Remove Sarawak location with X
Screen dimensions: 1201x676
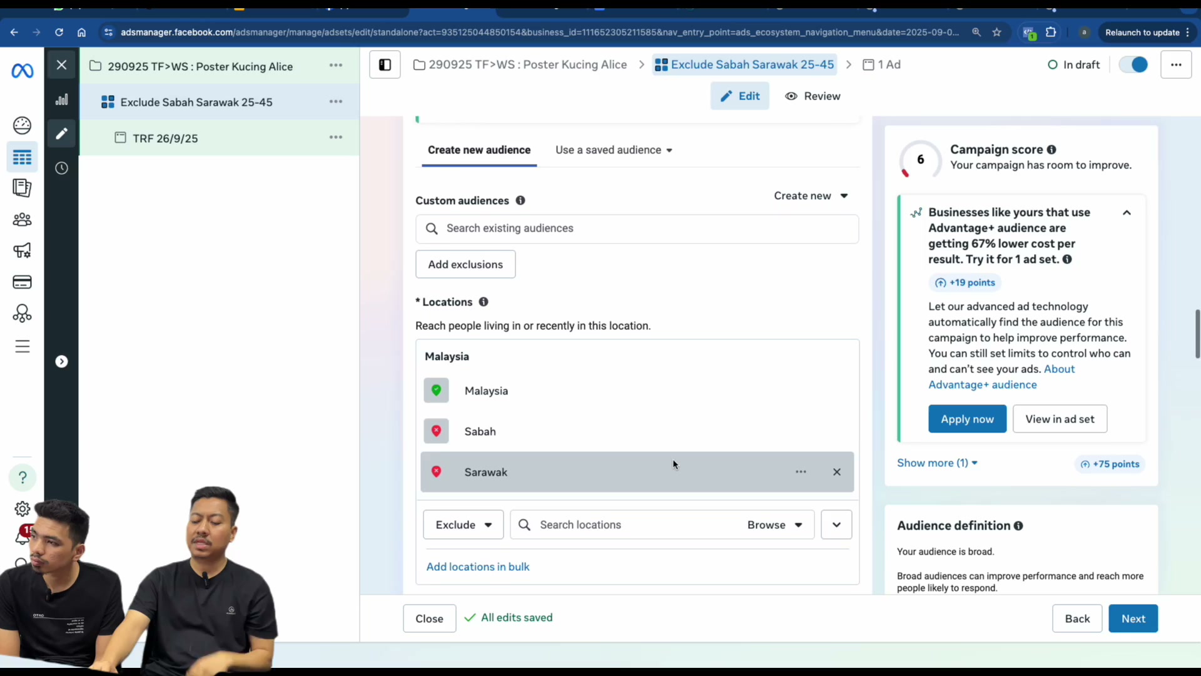point(837,472)
